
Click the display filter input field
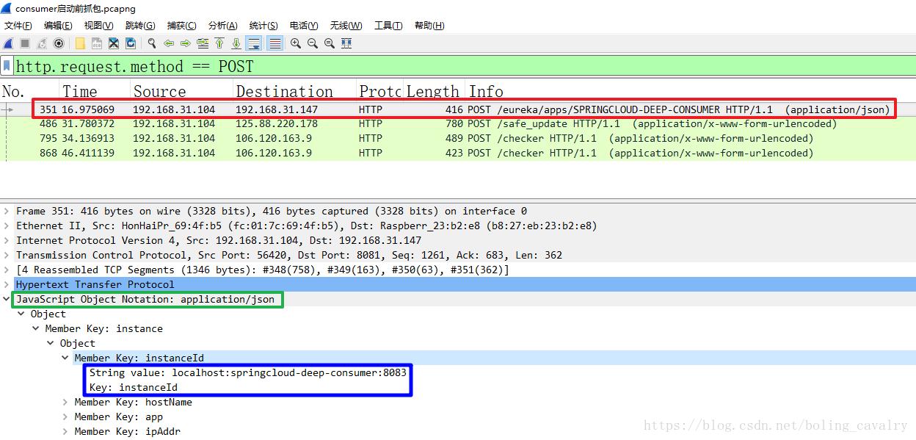pyautogui.click(x=462, y=66)
